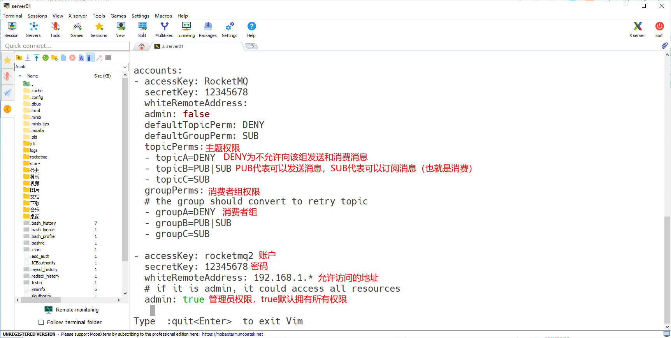This screenshot has height=338, width=671.
Task: Click the file list horizontal scrollbar
Action: [40, 300]
